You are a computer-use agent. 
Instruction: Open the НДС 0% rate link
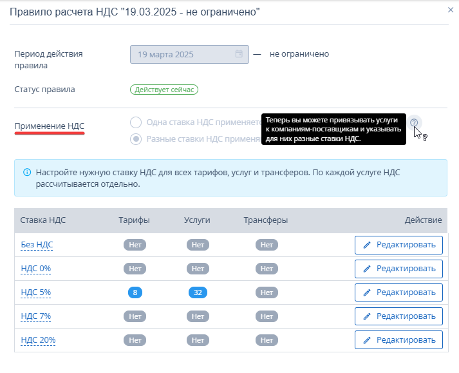coord(36,269)
